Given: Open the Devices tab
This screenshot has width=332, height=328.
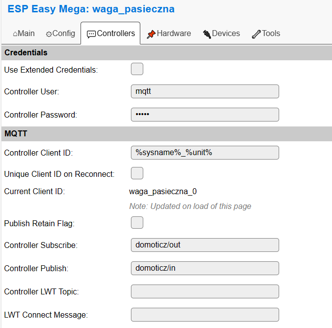Looking at the screenshot, I should click(221, 34).
